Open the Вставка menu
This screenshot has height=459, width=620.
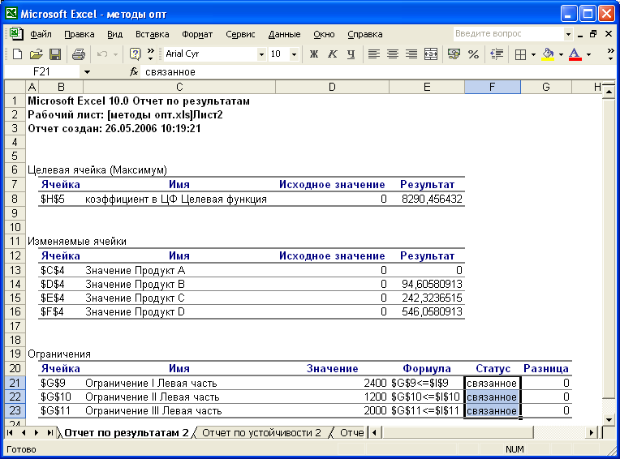click(x=153, y=34)
